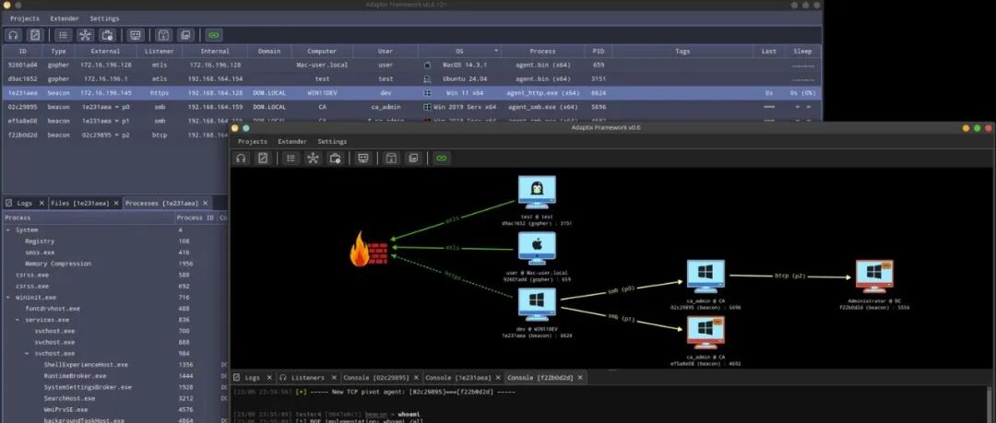
Task: Select the Administrator @ DC agent node
Action: 874,276
